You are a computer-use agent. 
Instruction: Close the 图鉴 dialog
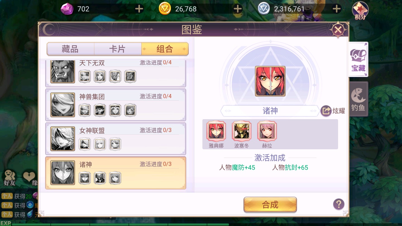click(x=338, y=30)
